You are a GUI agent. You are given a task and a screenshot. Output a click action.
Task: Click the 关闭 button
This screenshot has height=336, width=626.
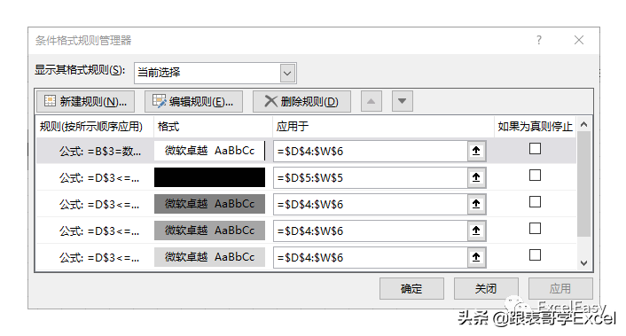tap(486, 288)
